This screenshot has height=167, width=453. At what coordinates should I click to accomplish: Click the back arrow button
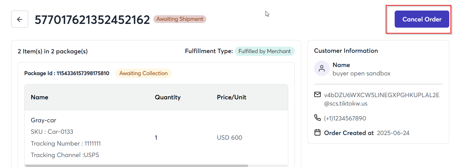pyautogui.click(x=20, y=19)
